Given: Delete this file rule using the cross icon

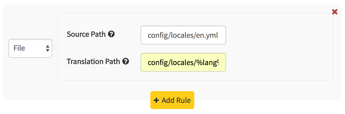Looking at the screenshot, I should coord(335,12).
